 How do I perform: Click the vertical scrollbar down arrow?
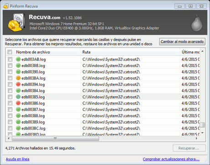pyautogui.click(x=202, y=133)
